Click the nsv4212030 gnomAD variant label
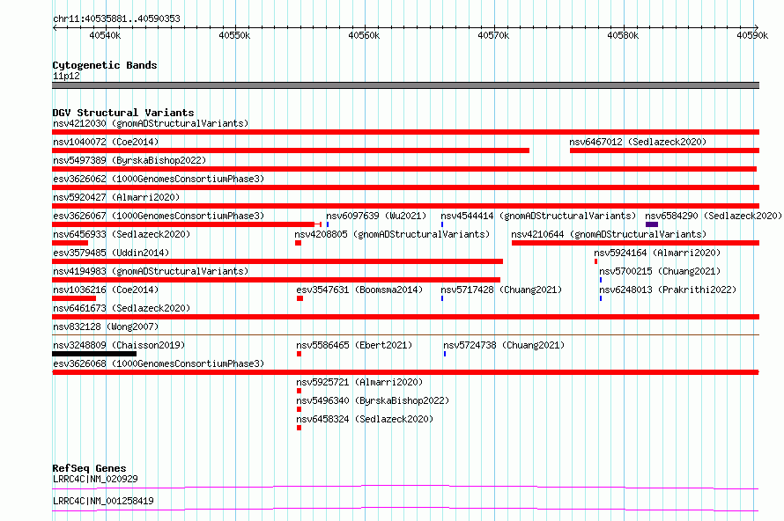Screen dimensions: 784x521 coord(151,123)
